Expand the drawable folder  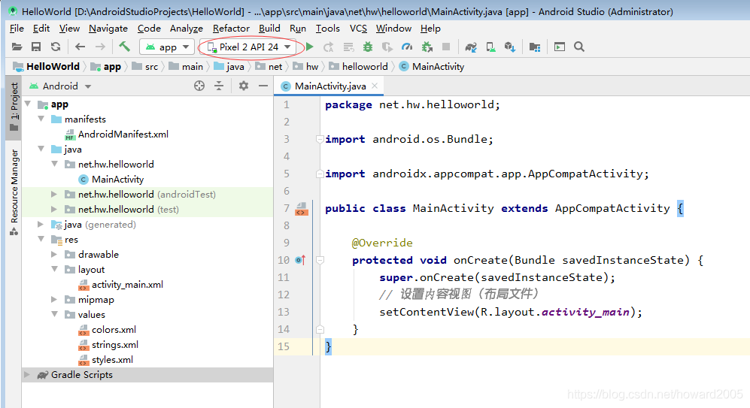click(x=54, y=254)
